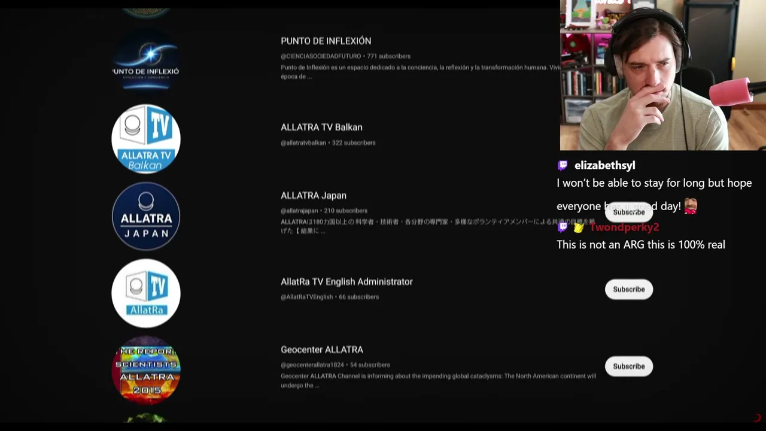Open the ALLATRA TV Balkan channel title
Screen dimensions: 766x431
321,127
